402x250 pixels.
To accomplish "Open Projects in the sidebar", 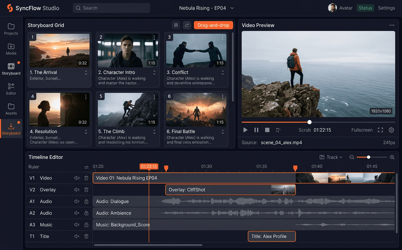I will (11, 29).
